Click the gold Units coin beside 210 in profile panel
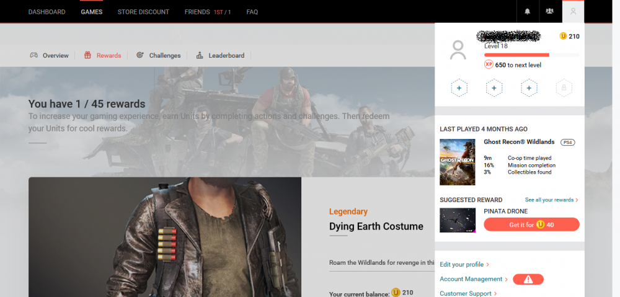 click(563, 37)
